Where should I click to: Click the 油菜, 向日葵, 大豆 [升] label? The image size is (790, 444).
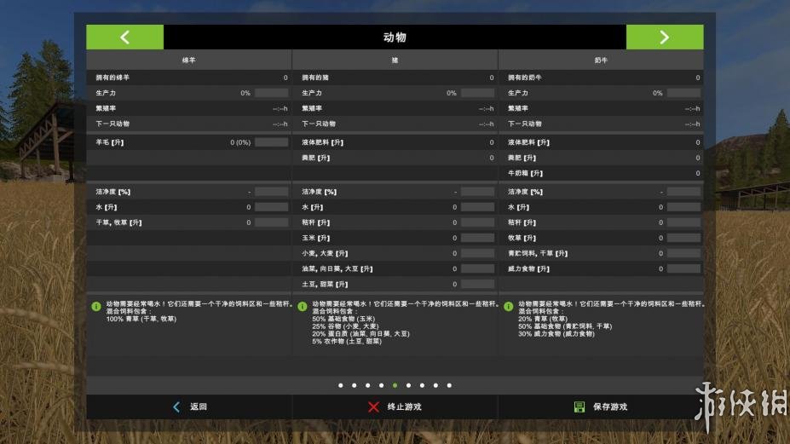[337, 269]
